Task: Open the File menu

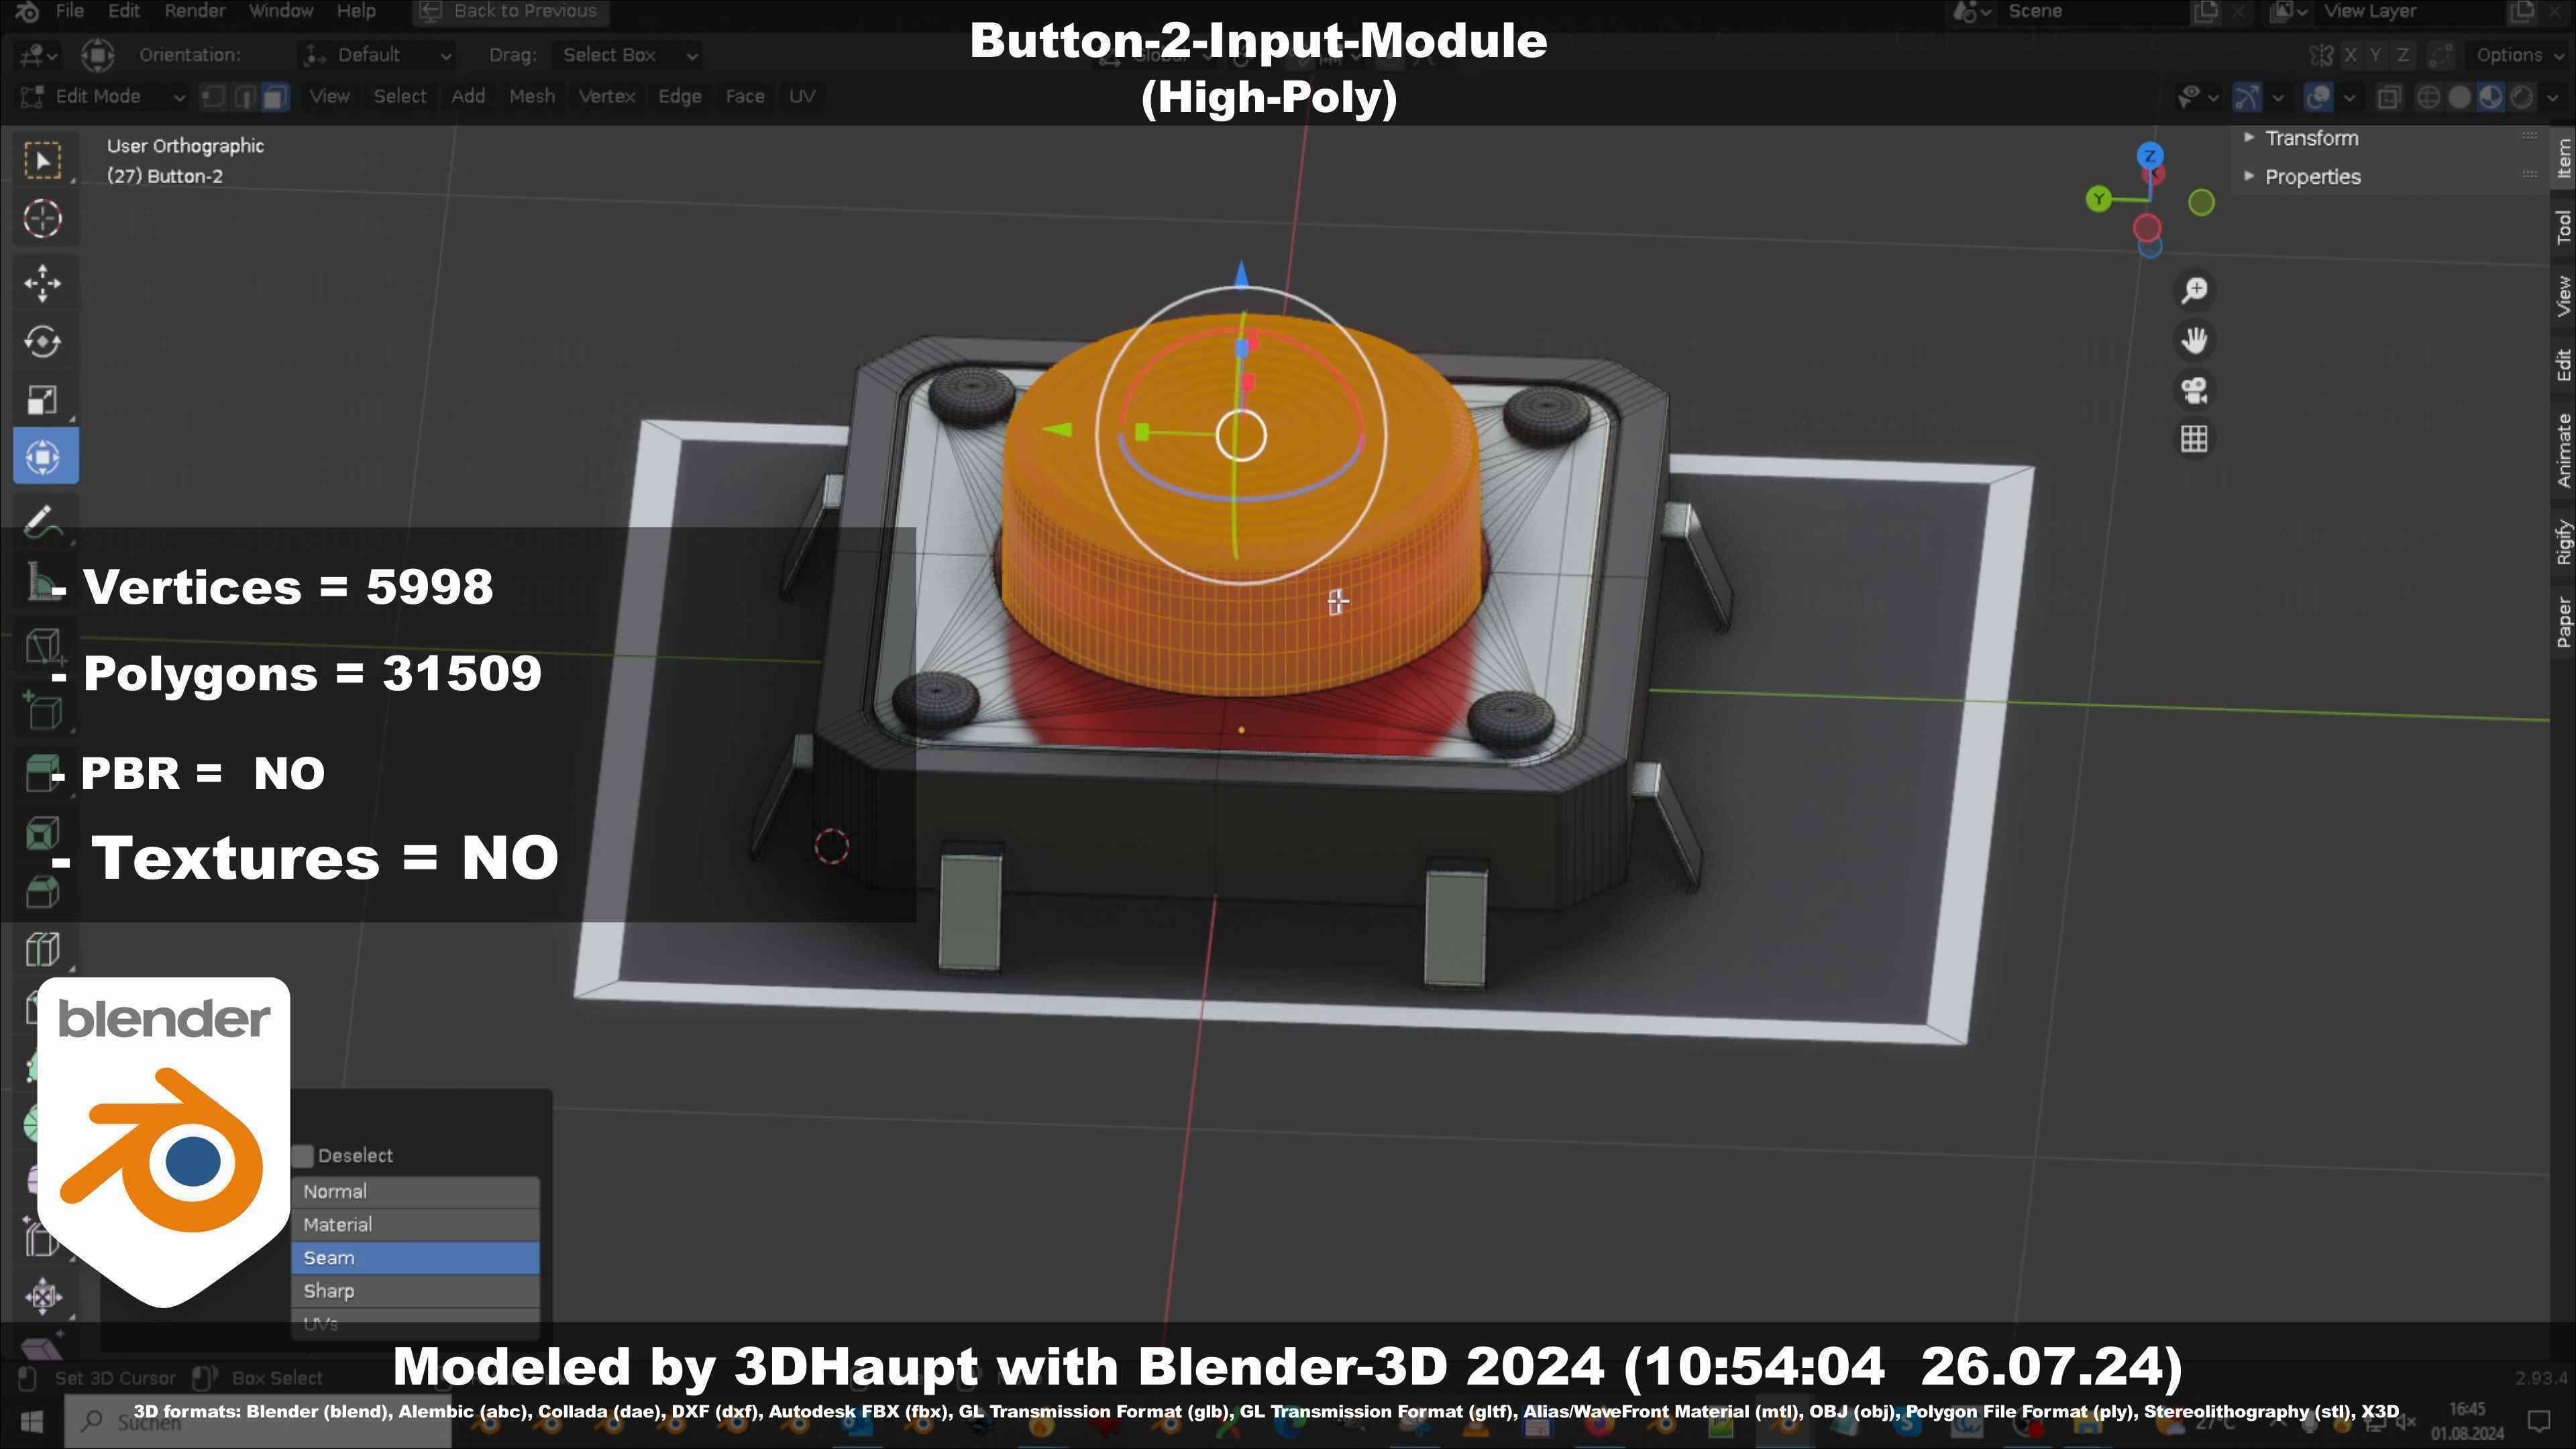Action: (x=70, y=11)
